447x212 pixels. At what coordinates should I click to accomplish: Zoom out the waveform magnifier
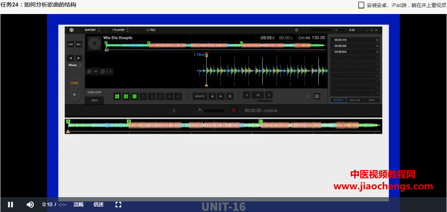102,72
